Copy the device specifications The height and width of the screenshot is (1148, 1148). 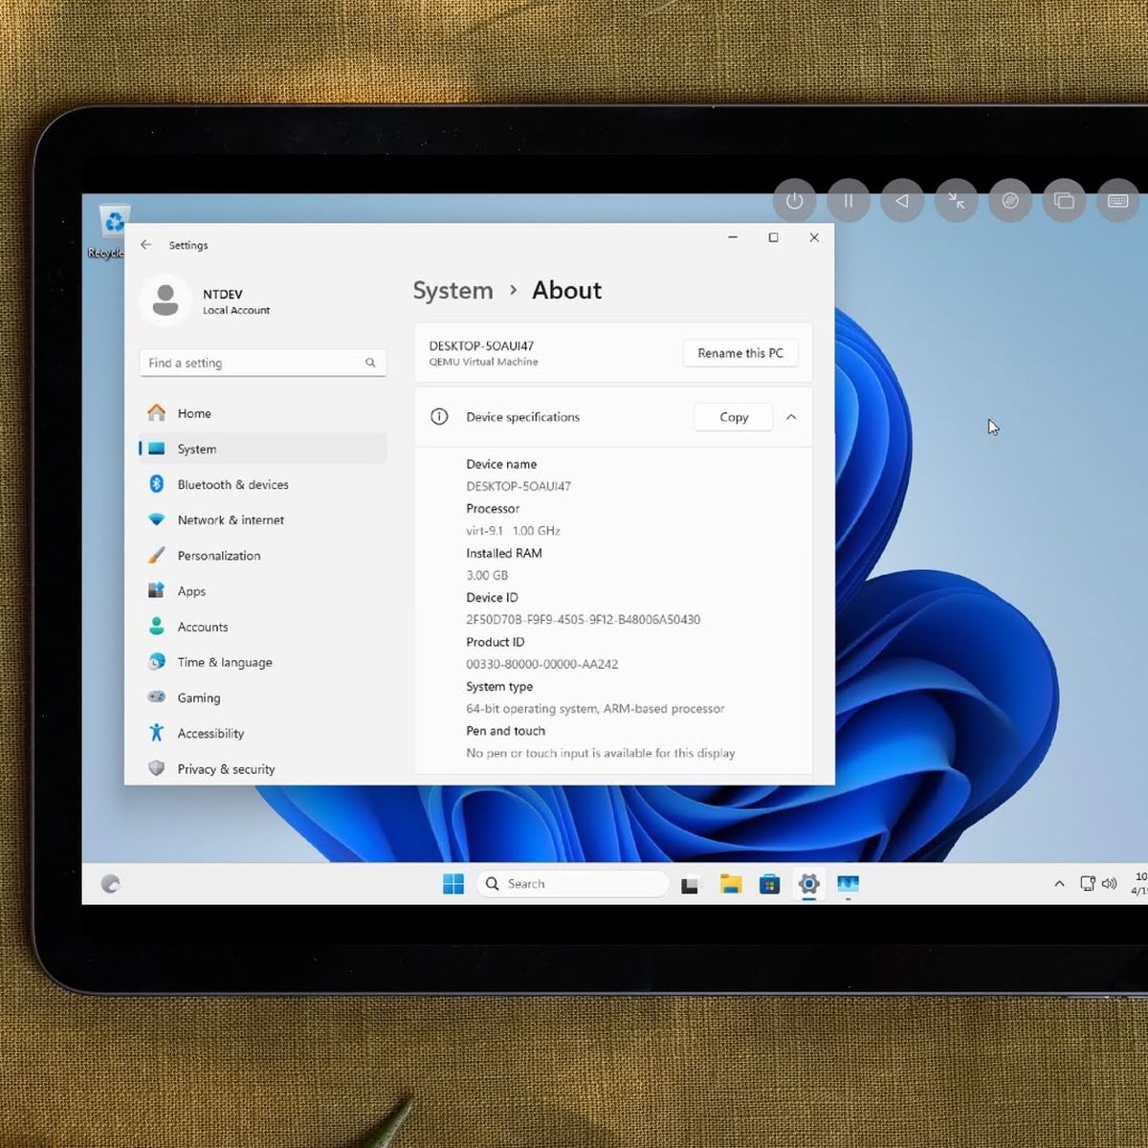point(733,417)
